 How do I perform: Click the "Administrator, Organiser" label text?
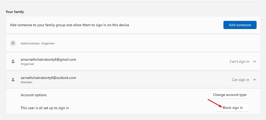pos(38,43)
